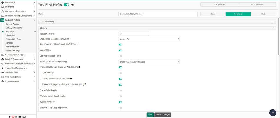This screenshot has height=118, width=280.
Task: Click the Collapse All button
Action: coord(257,4)
